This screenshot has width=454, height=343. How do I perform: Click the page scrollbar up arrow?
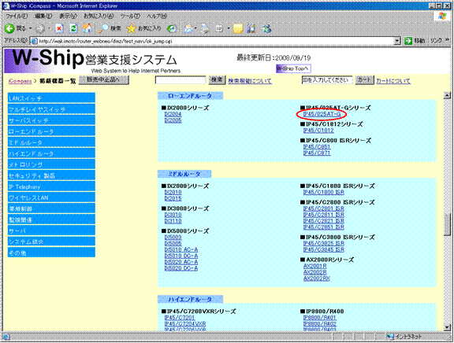click(447, 94)
